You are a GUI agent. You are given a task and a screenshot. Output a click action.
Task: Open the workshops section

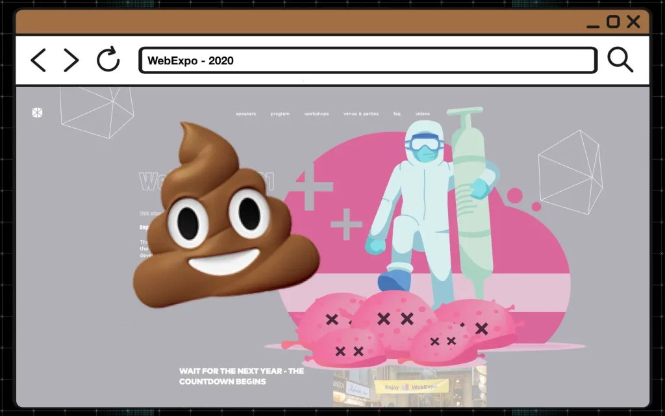pyautogui.click(x=316, y=114)
